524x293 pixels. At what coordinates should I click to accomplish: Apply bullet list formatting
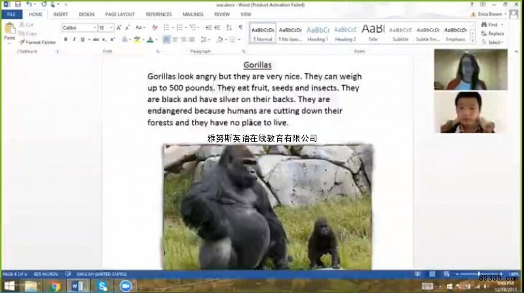coord(167,27)
